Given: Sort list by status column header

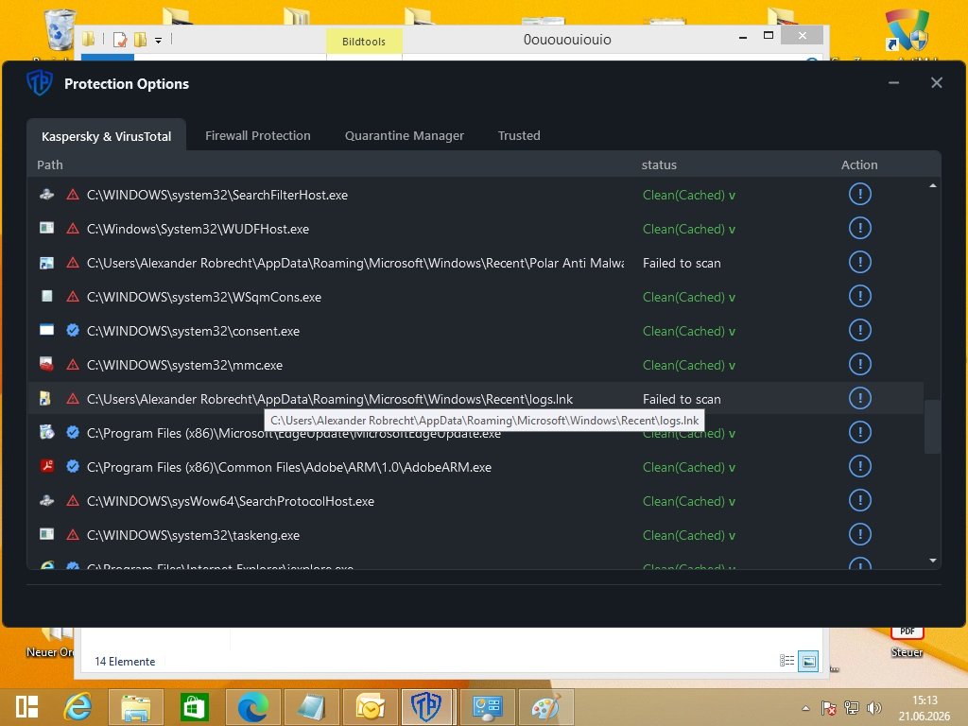Looking at the screenshot, I should point(659,164).
